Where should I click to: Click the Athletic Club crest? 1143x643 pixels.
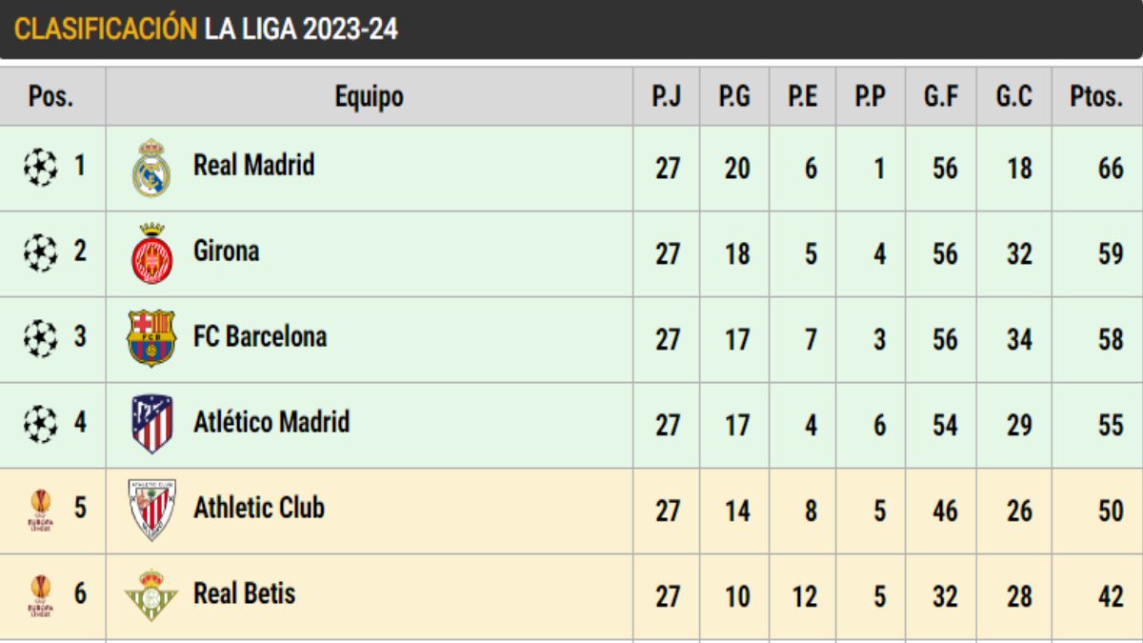[151, 510]
